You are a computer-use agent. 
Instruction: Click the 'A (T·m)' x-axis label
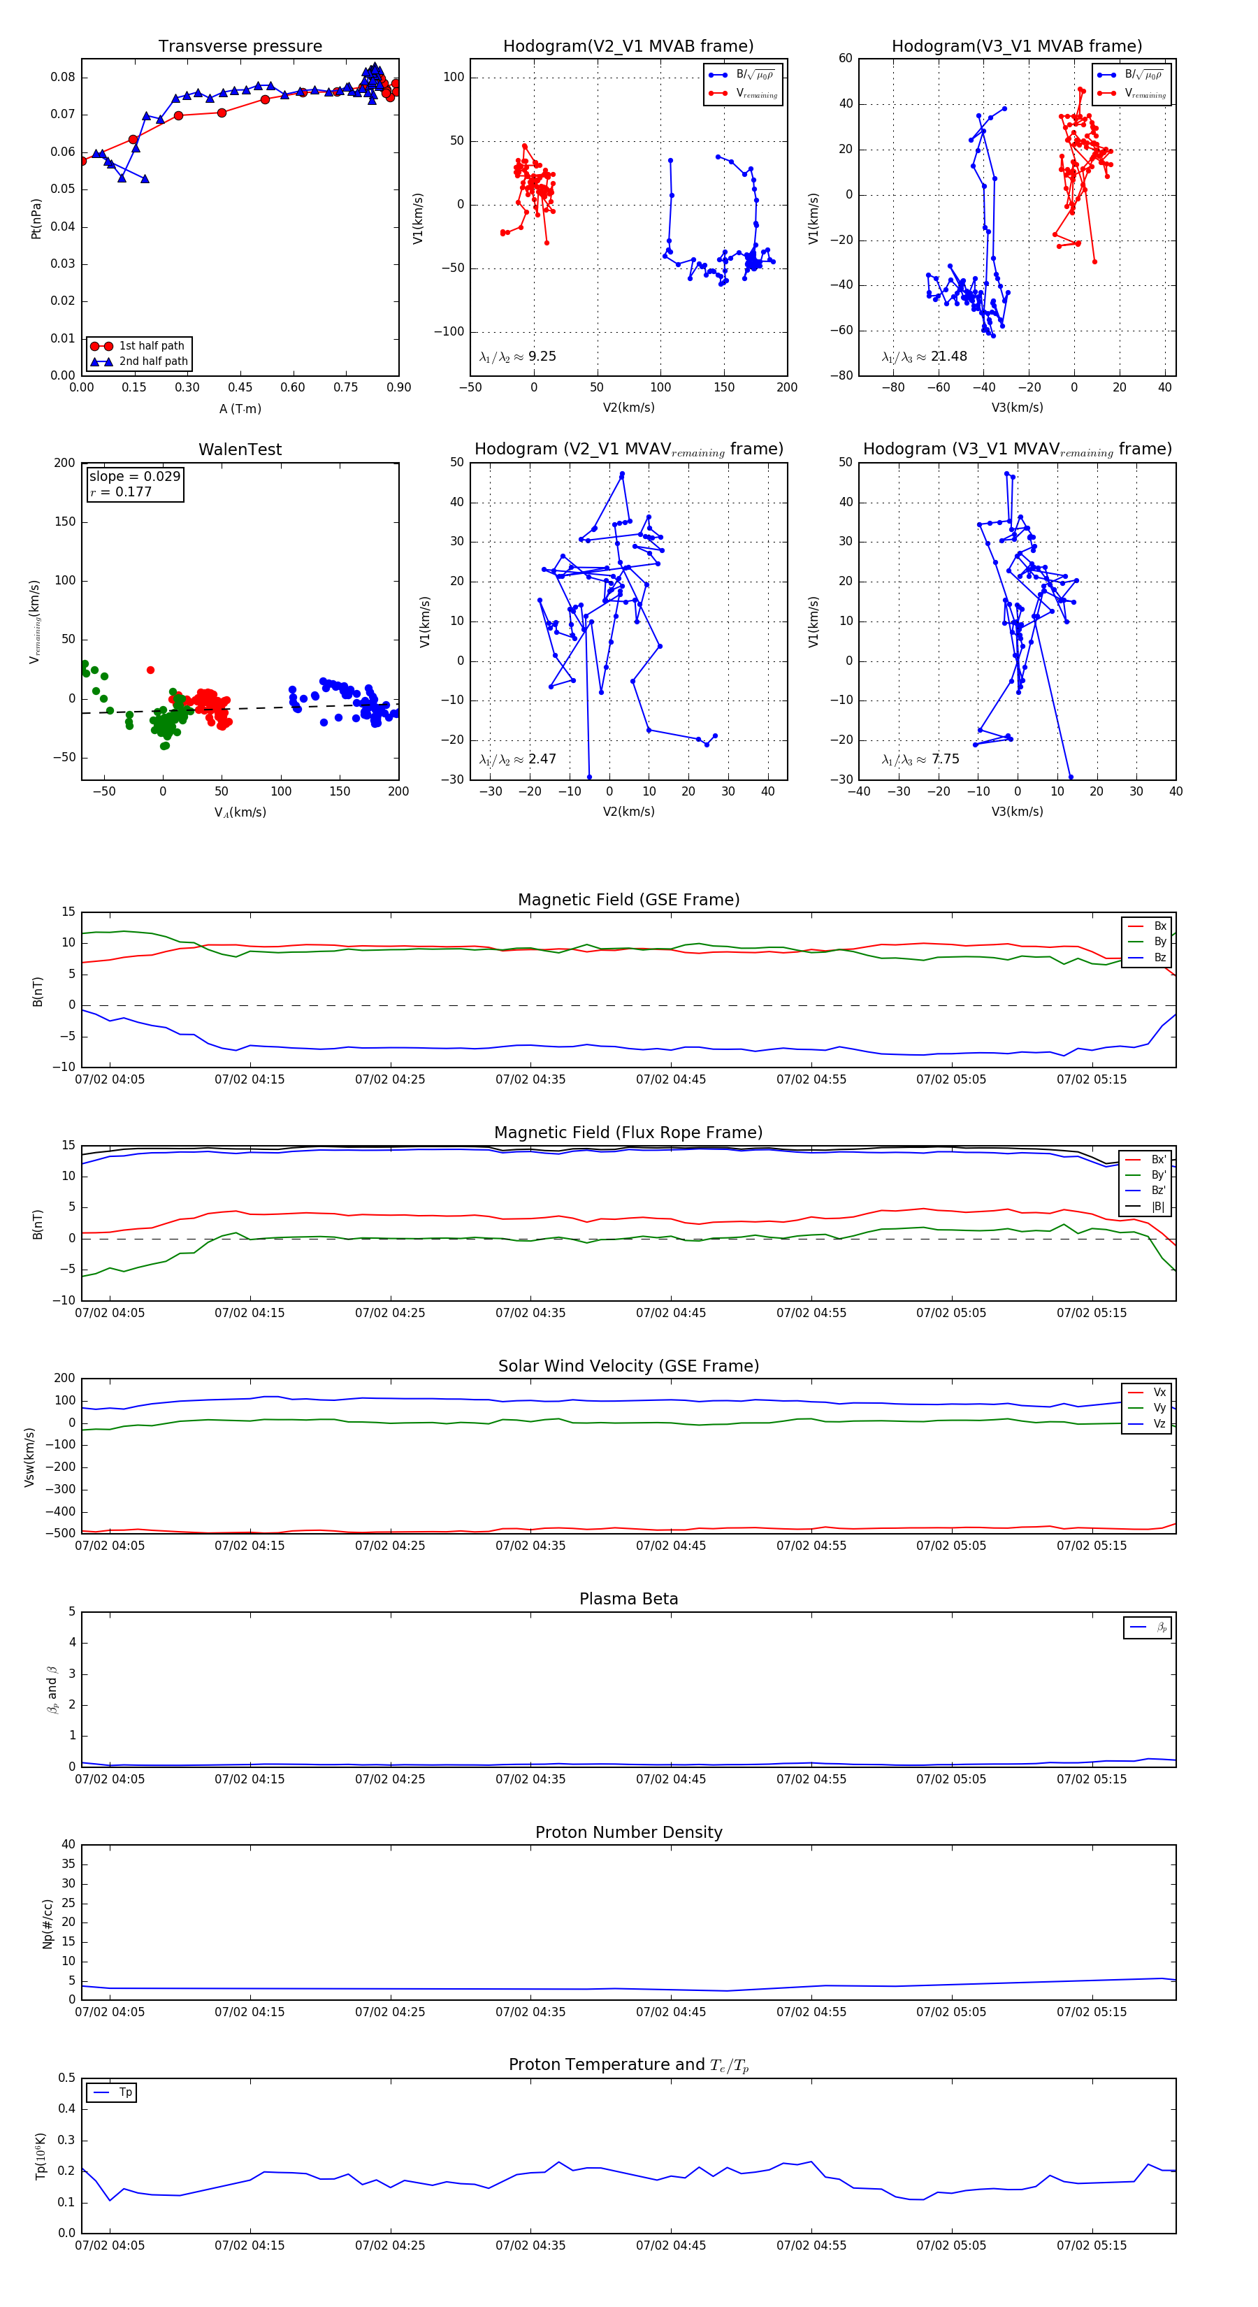click(240, 409)
